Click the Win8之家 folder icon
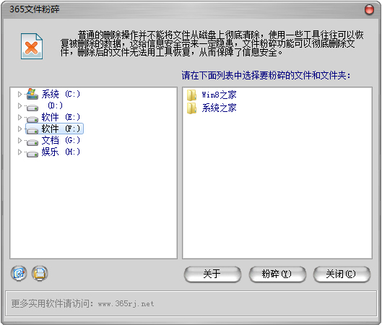The width and height of the screenshot is (382, 325). [192, 95]
